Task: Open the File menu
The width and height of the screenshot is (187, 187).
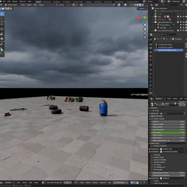Action: (x=4, y=1)
